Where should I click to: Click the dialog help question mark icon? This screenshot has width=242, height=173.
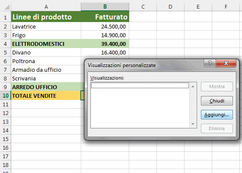210,63
